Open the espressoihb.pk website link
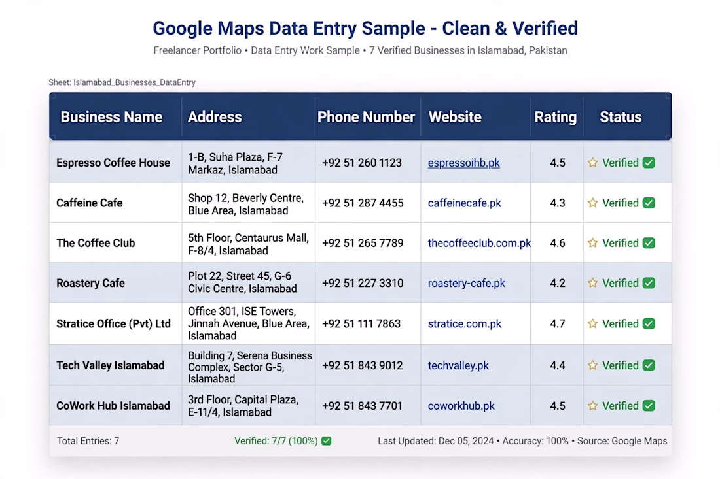The width and height of the screenshot is (720, 479). pos(464,163)
